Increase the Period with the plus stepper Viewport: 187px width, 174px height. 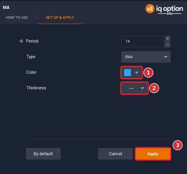coord(168,38)
